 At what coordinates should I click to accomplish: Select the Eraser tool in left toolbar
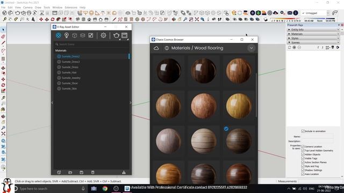click(3, 36)
